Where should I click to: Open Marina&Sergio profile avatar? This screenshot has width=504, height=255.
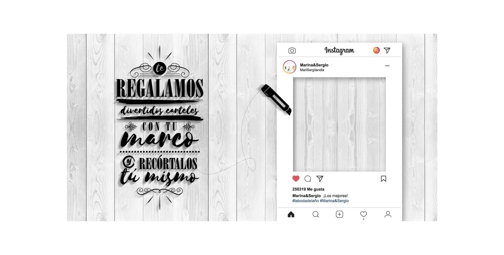[x=289, y=67]
